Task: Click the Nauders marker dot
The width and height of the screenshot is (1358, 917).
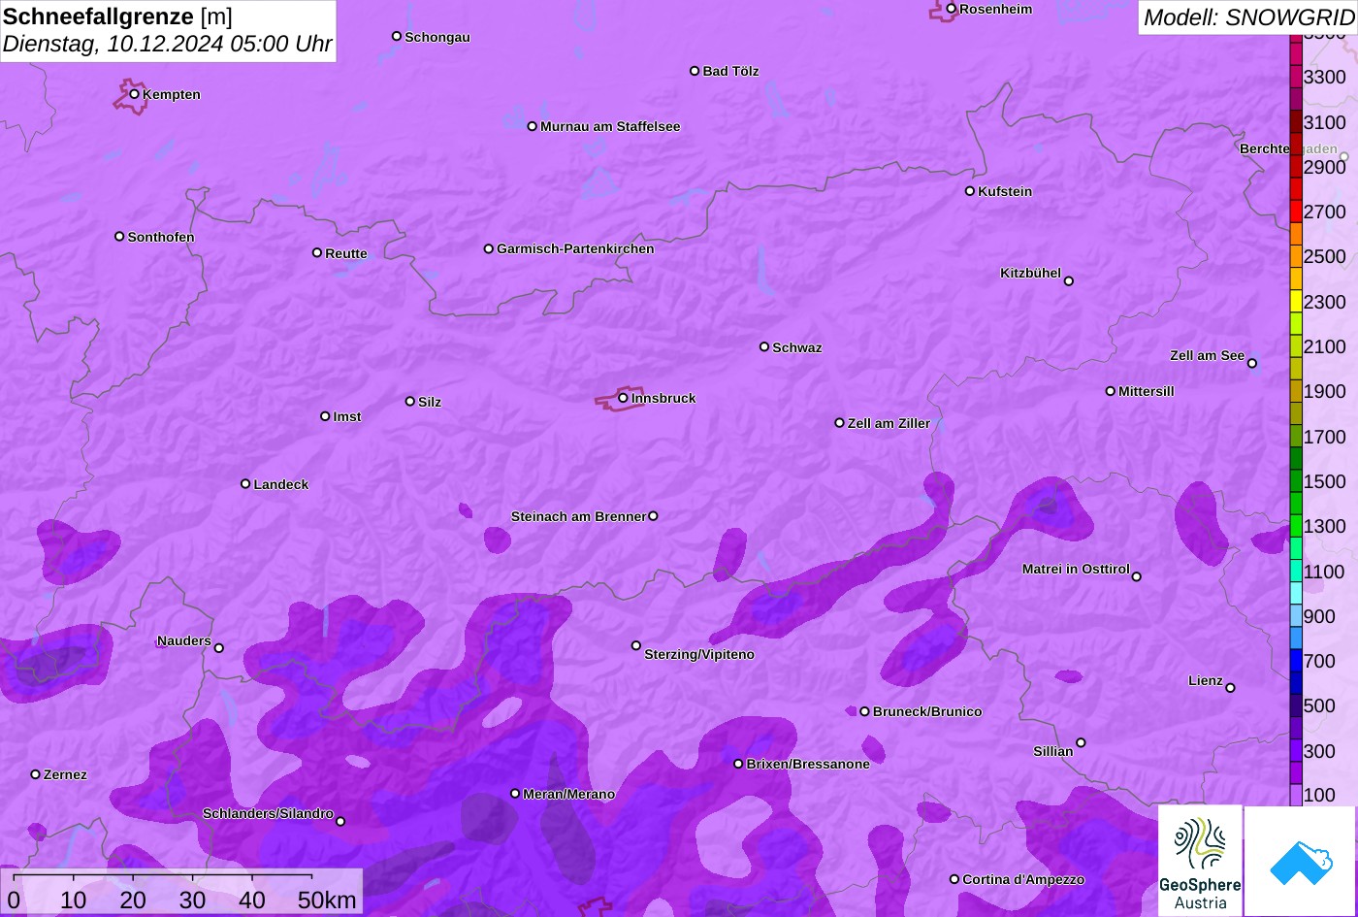Action: point(219,648)
